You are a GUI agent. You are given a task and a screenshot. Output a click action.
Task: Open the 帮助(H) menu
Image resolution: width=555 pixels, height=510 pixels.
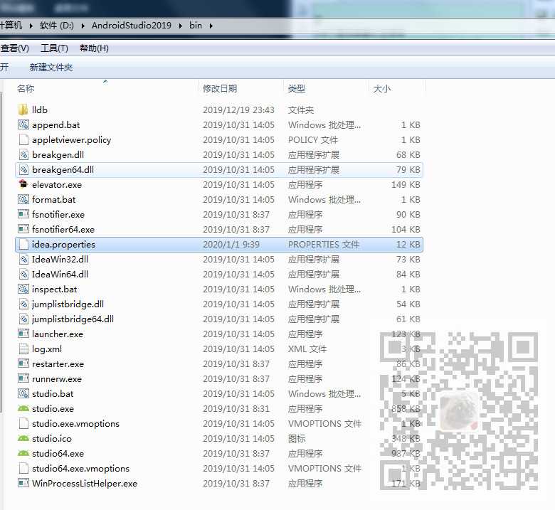94,48
